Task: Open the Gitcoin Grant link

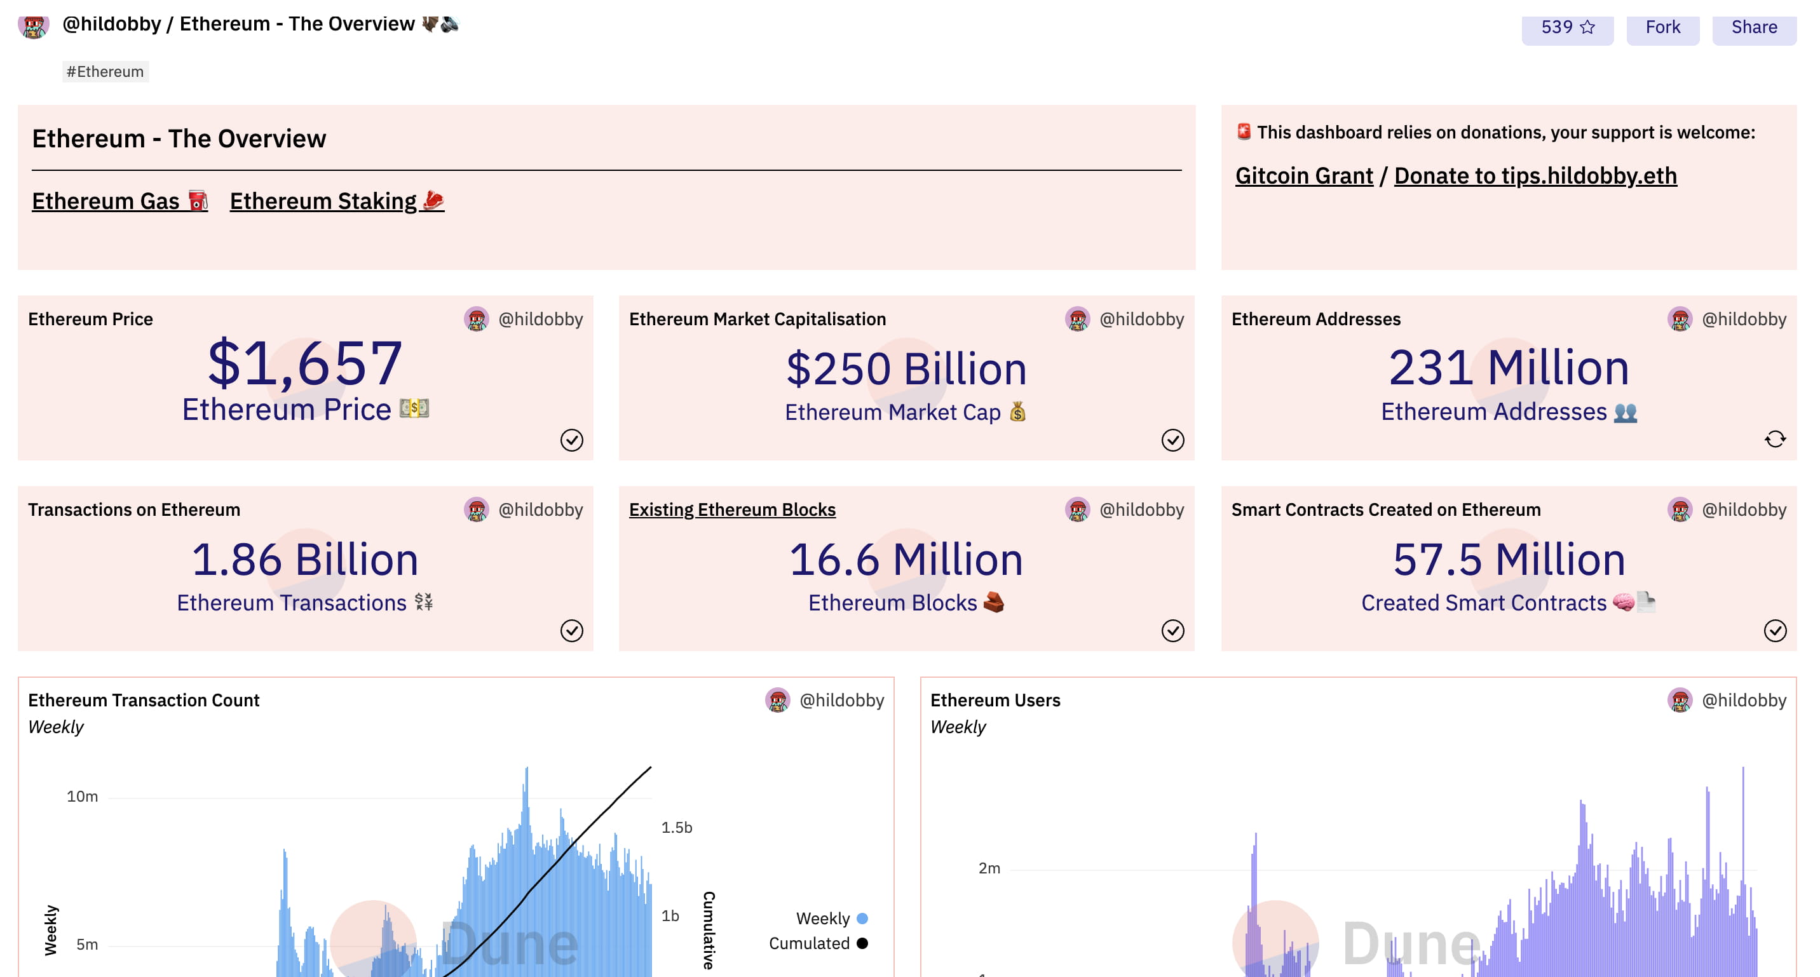Action: pos(1303,176)
